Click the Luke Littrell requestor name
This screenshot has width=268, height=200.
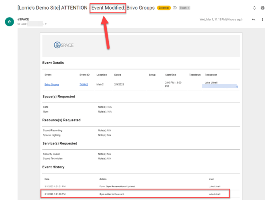tap(211, 83)
